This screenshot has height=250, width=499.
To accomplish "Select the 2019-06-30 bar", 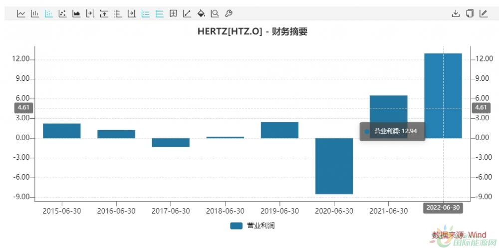I will tap(280, 130).
